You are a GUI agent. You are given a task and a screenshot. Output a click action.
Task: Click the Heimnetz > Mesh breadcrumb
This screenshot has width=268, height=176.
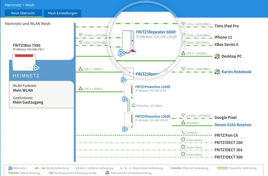19,5
